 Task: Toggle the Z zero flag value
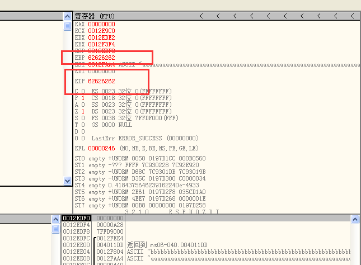(x=83, y=111)
